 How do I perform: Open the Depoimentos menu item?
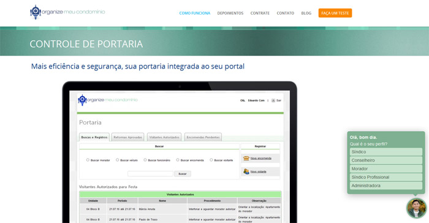point(230,13)
